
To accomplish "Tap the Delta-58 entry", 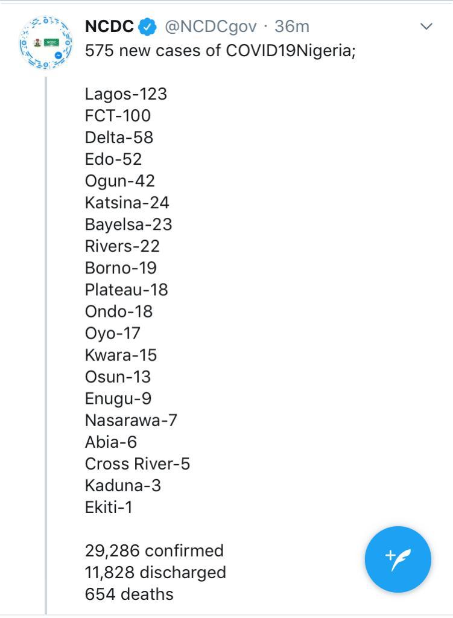I will pos(119,138).
